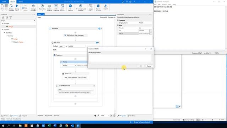Switch to the Outline tab
Viewport: 227px width, 128px height.
[x=131, y=116]
